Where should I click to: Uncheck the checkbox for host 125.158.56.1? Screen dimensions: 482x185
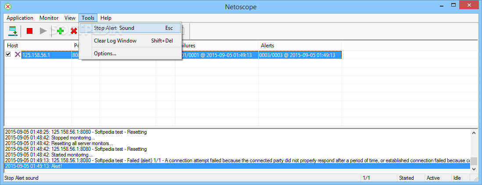[8, 54]
